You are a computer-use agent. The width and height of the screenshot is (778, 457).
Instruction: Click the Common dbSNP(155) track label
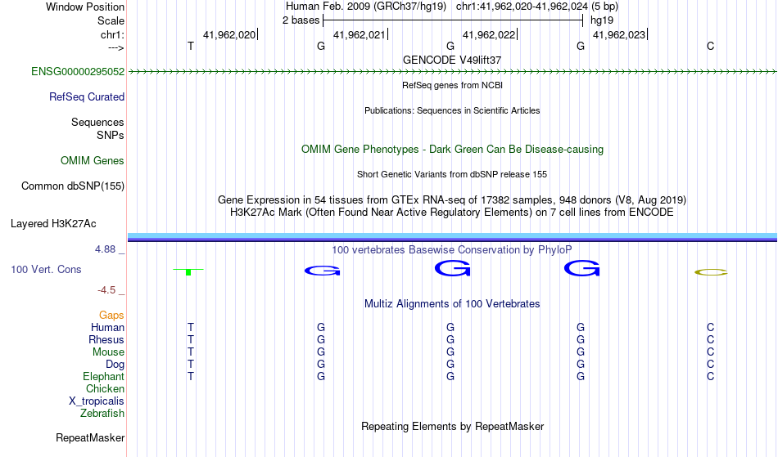click(73, 186)
